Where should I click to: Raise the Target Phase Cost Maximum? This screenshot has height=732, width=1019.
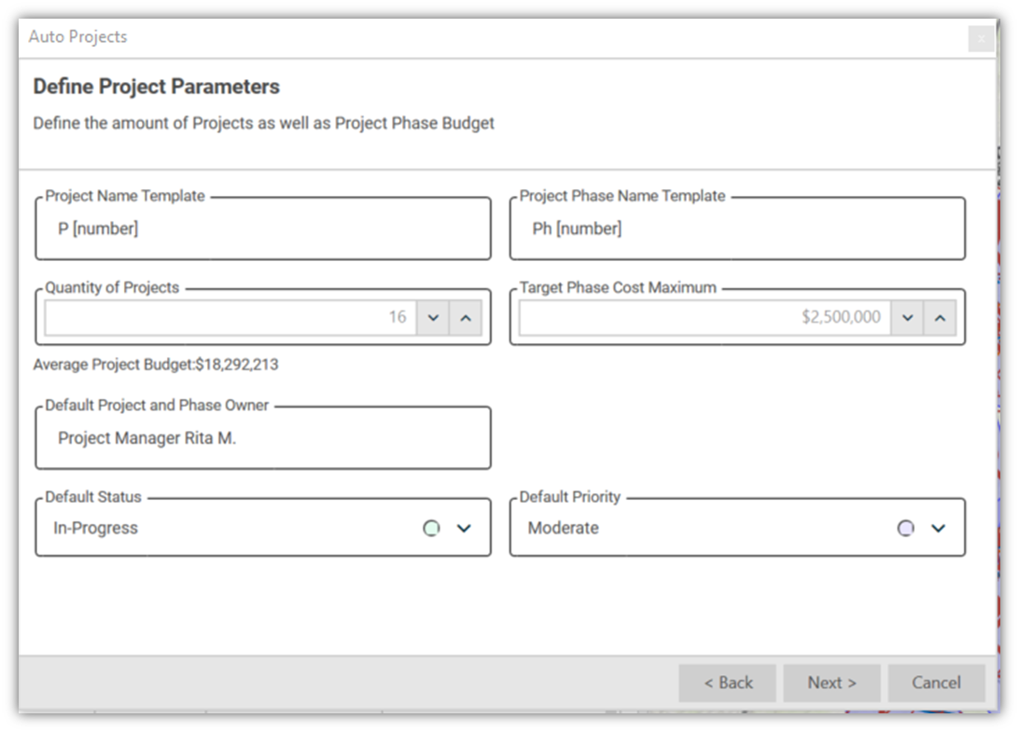tap(940, 317)
